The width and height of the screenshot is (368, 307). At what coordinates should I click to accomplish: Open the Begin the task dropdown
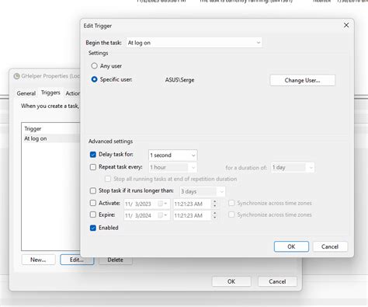tap(194, 43)
